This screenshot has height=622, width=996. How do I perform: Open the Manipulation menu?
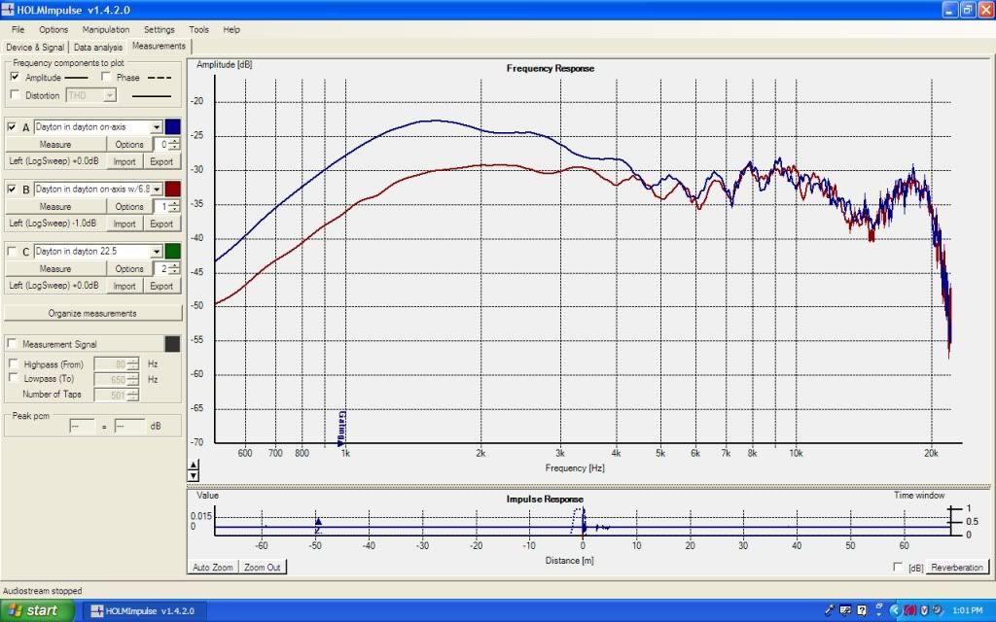point(106,29)
